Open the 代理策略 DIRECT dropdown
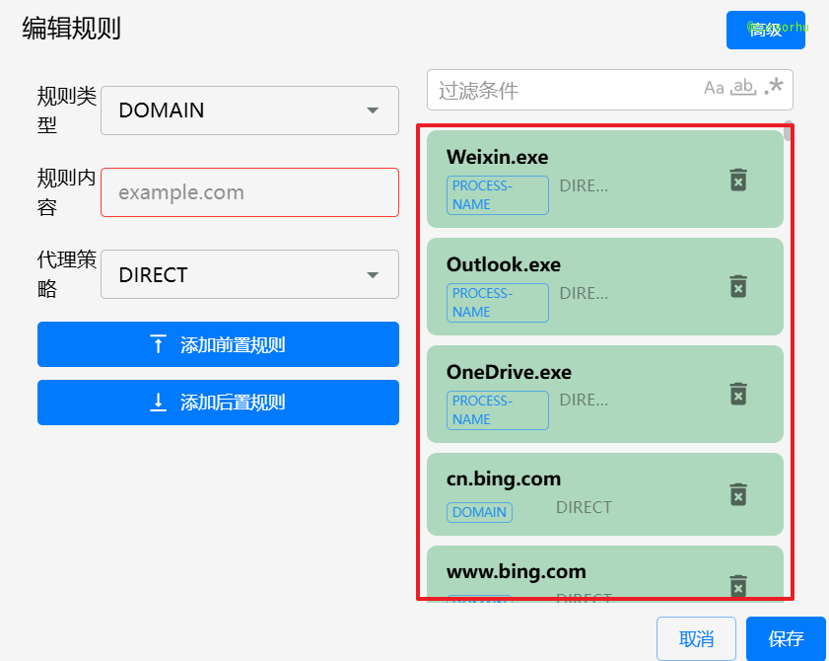This screenshot has height=661, width=829. (x=249, y=274)
